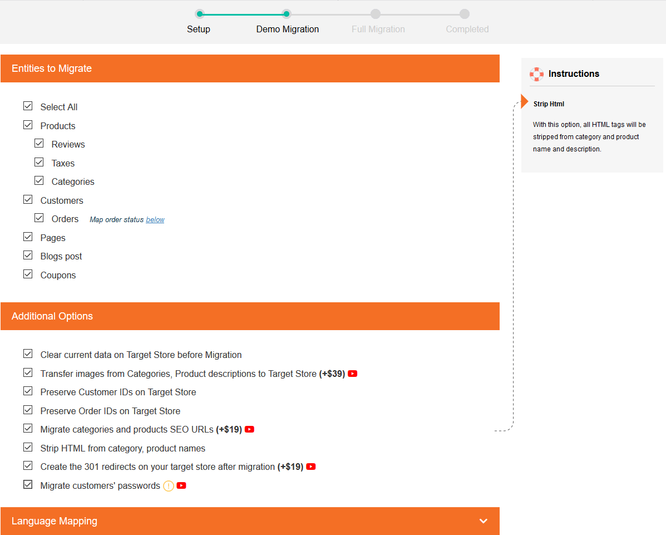This screenshot has height=535, width=666.
Task: Click the YouTube icon beside Migrate customers' passwords
Action: (x=181, y=485)
